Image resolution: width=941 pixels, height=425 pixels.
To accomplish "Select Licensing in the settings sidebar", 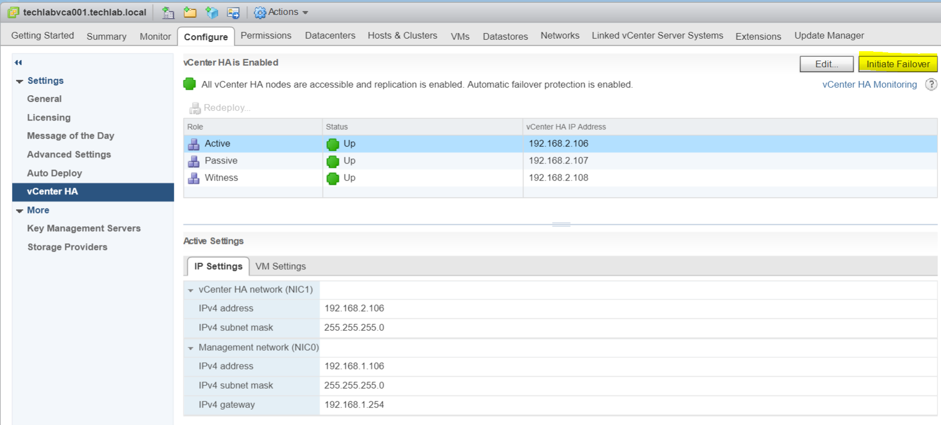I will click(48, 117).
